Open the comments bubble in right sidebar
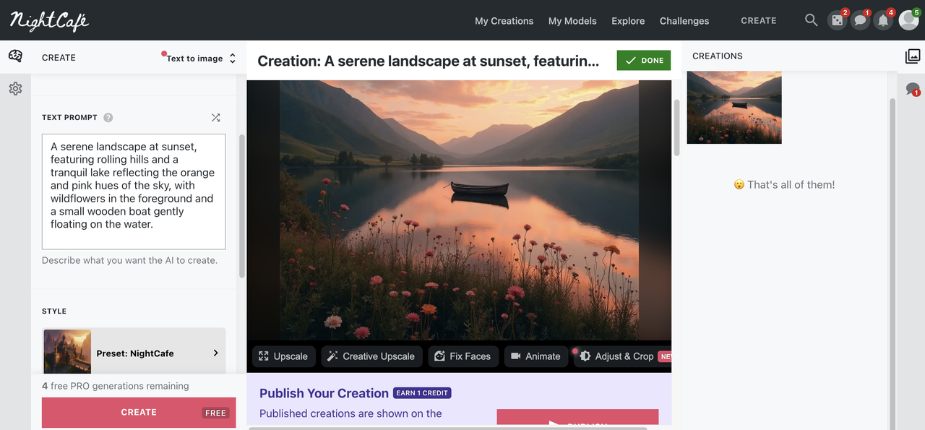The width and height of the screenshot is (925, 430). pos(913,89)
